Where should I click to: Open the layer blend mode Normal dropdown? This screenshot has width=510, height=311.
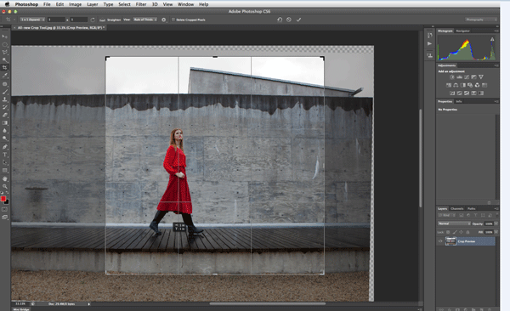[x=454, y=223]
